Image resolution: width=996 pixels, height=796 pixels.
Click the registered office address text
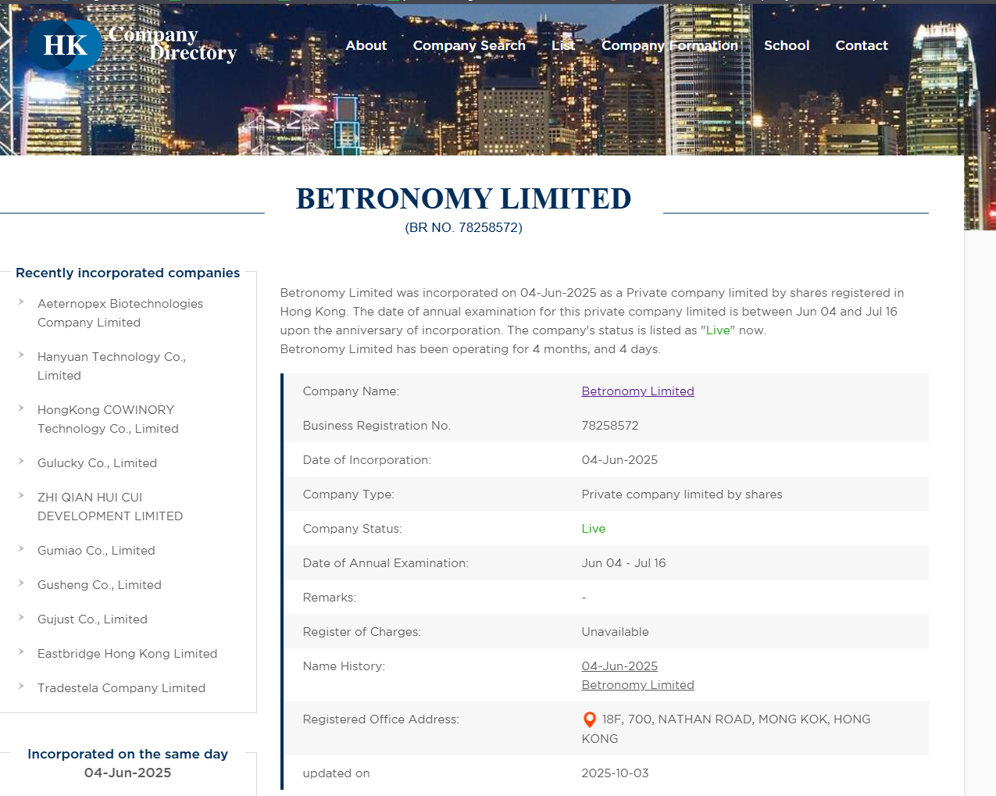click(x=734, y=719)
